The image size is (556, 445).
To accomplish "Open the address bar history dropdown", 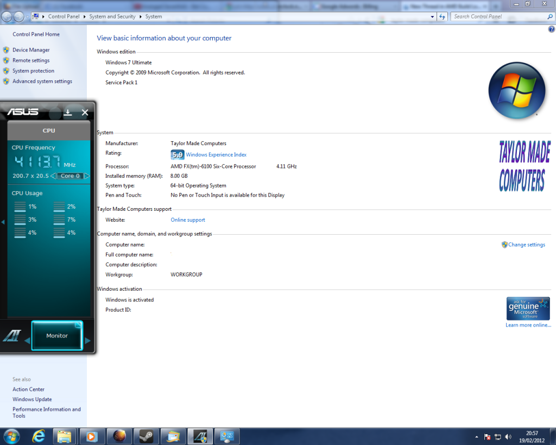I will 432,17.
